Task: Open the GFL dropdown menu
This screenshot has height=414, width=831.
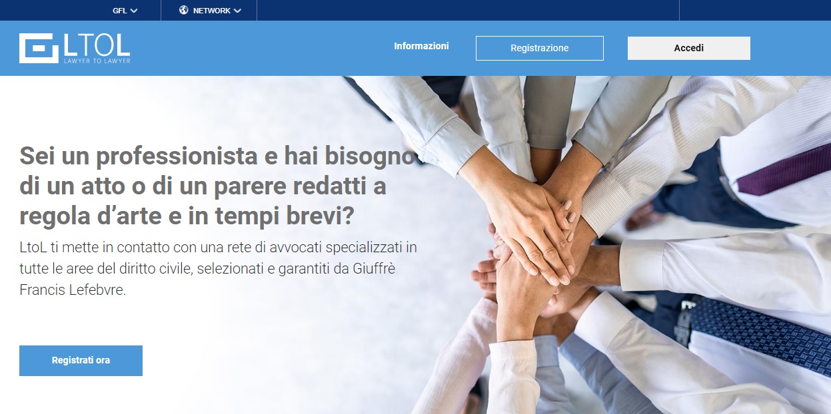Action: coord(125,11)
